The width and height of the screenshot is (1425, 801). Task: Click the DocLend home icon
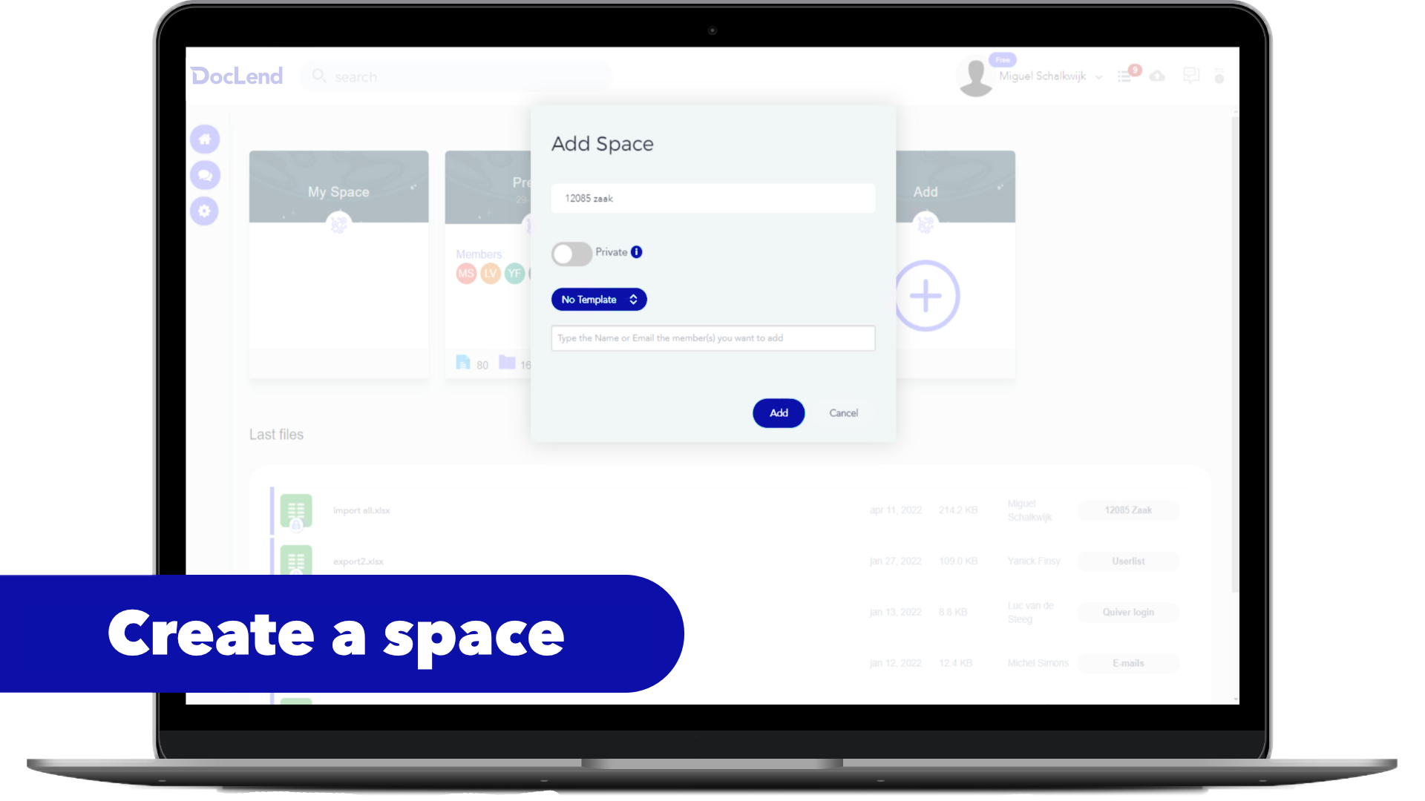pos(206,139)
